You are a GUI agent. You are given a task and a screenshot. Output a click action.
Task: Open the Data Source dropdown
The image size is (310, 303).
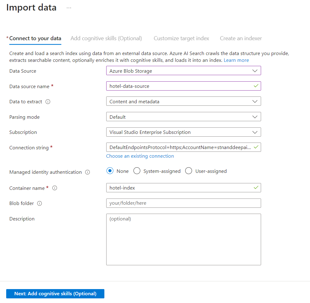(183, 71)
